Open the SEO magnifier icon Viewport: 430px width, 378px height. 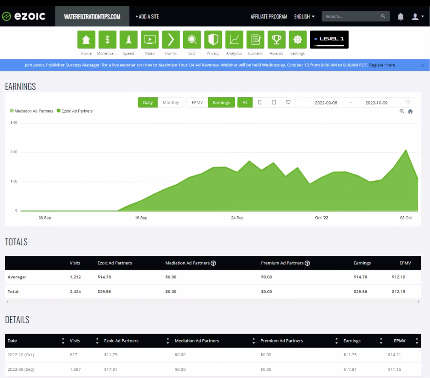192,40
